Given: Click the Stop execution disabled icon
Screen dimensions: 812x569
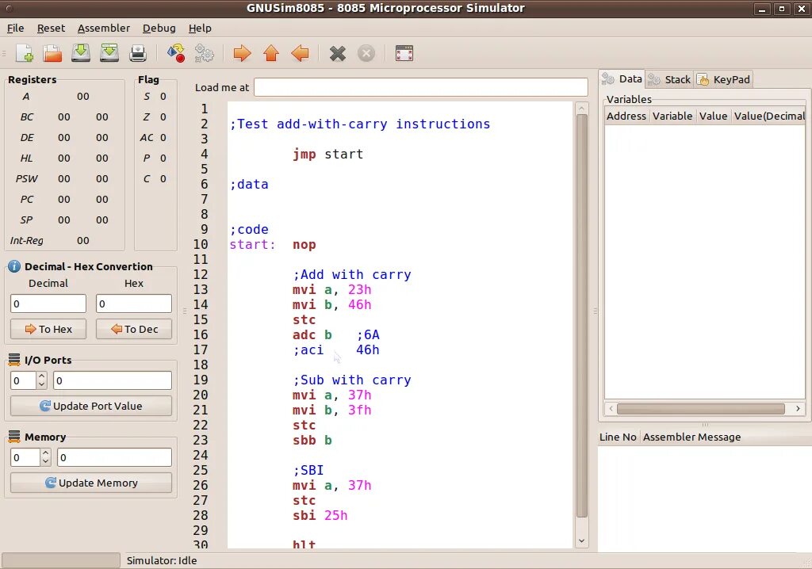Looking at the screenshot, I should click(x=366, y=53).
